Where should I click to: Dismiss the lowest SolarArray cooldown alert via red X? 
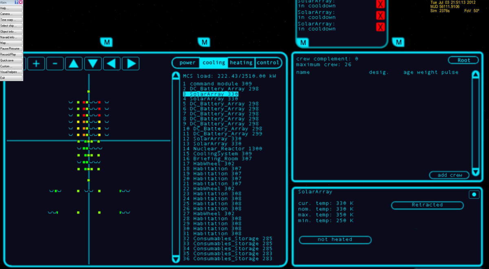coord(380,27)
